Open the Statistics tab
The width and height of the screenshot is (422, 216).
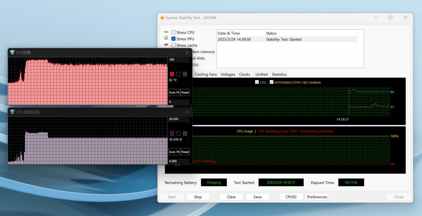point(279,74)
